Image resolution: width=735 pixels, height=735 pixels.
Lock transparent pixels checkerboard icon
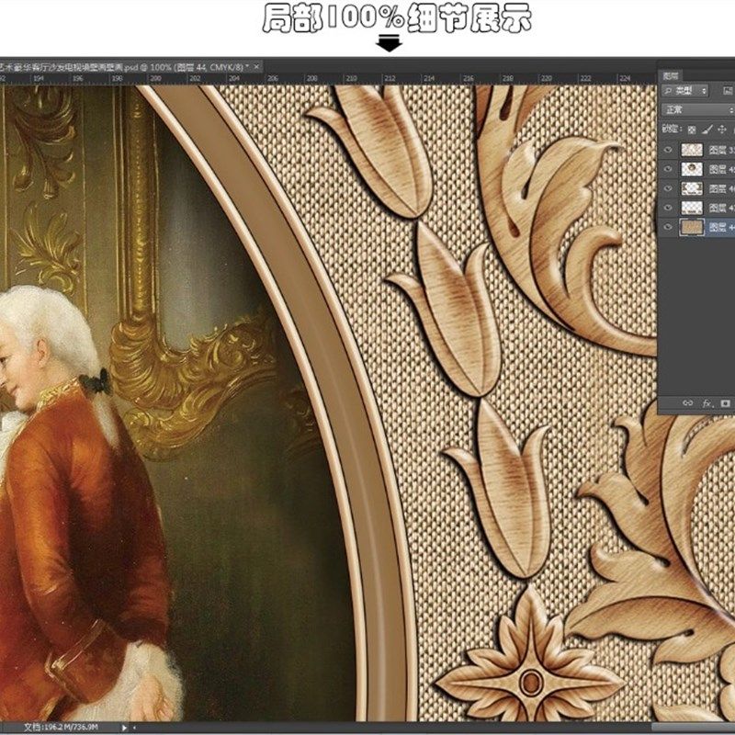point(692,130)
